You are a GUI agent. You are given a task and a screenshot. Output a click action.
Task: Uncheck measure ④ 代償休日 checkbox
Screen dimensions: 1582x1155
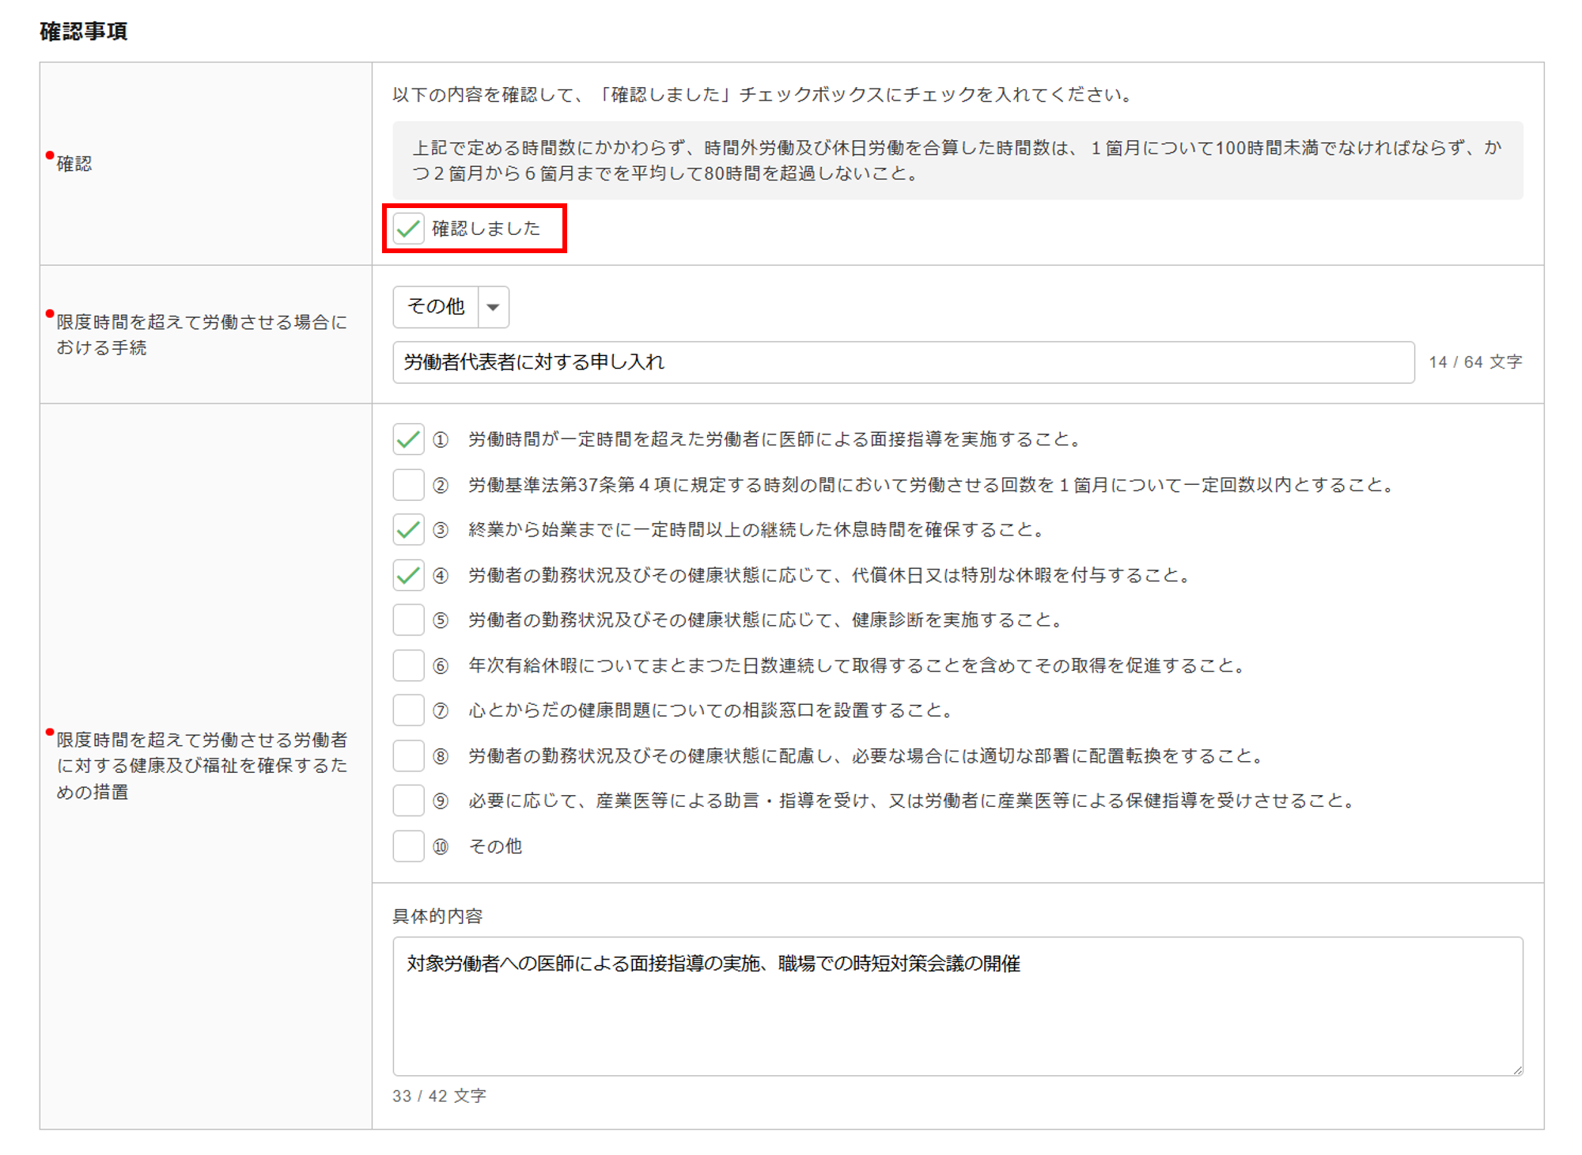[408, 575]
